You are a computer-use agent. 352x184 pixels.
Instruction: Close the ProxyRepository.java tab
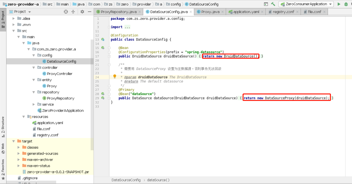click(x=140, y=12)
